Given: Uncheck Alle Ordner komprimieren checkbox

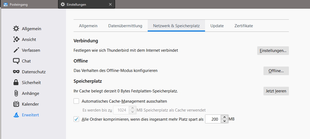Looking at the screenshot, I should point(76,119).
